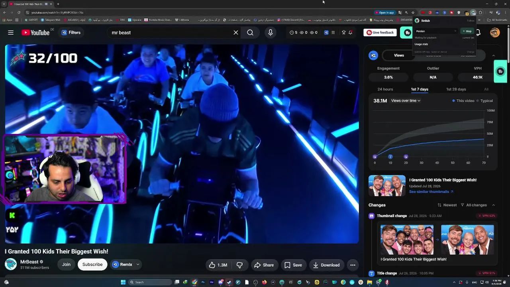Click the Join button
Image resolution: width=510 pixels, height=287 pixels.
(x=66, y=265)
